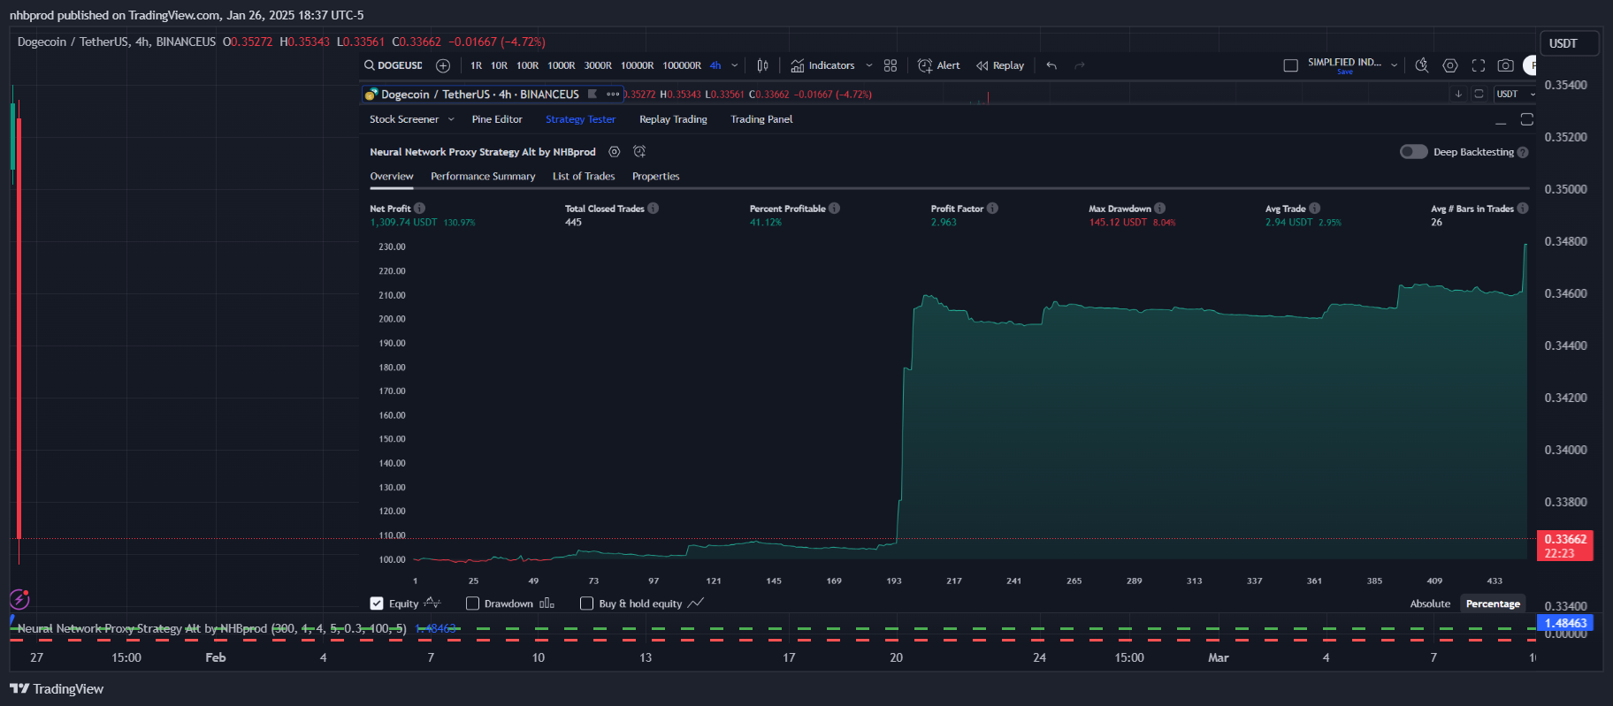Screen dimensions: 1613x706
Task: Select the 4h interval
Action: click(x=715, y=65)
